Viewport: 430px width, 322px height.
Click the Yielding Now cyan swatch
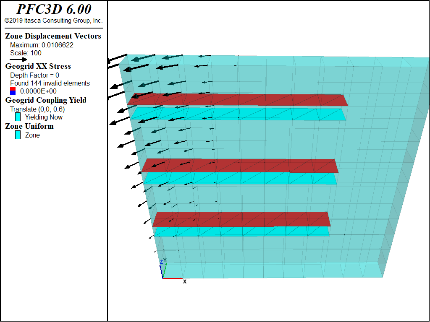pyautogui.click(x=18, y=117)
